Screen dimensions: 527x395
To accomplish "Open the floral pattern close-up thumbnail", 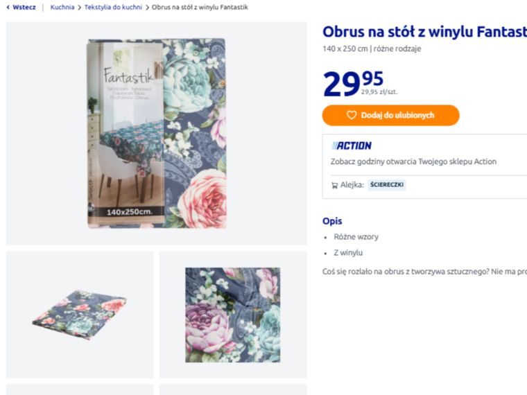I will click(x=233, y=314).
